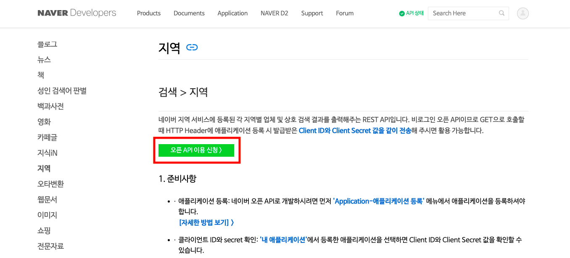Select 전문자료 in the sidebar
Image resolution: width=570 pixels, height=258 pixels.
tap(50, 246)
